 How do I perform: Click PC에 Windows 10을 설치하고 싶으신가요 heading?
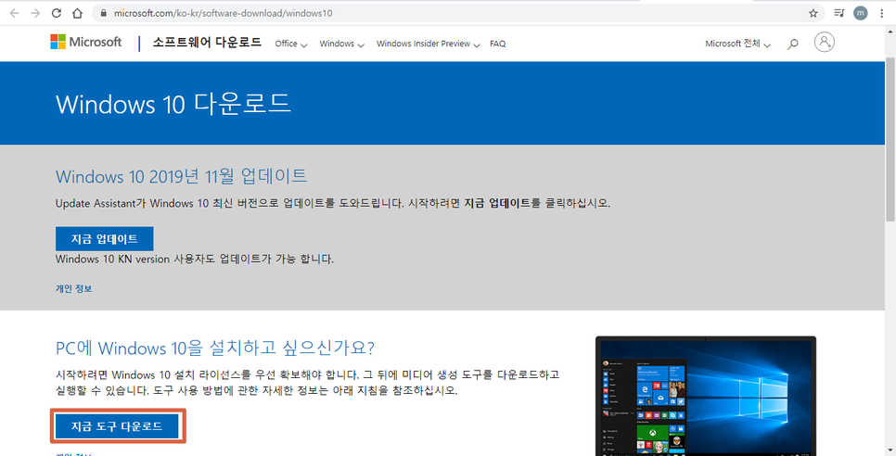(215, 348)
